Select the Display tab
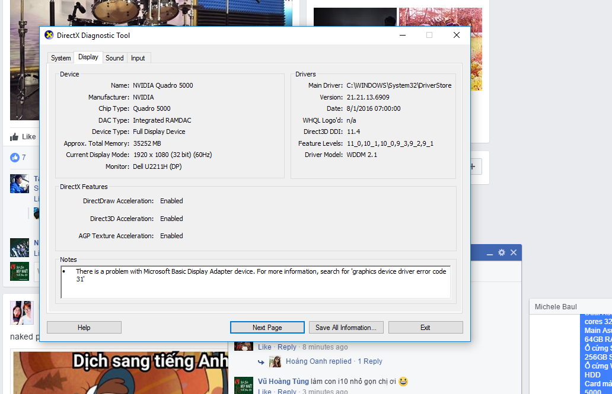Image resolution: width=612 pixels, height=394 pixels. 88,57
